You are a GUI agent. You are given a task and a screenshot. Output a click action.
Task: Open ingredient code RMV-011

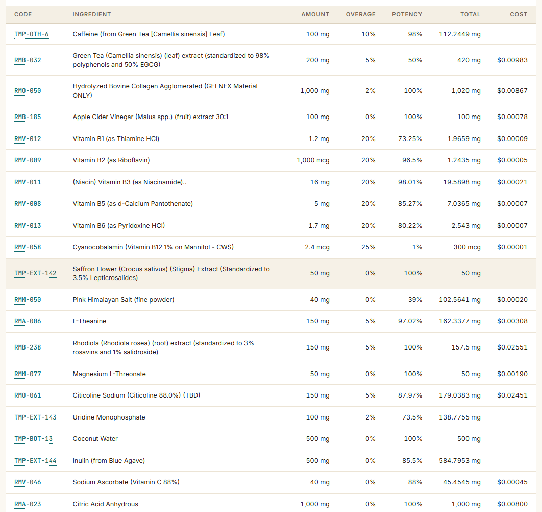click(x=28, y=182)
